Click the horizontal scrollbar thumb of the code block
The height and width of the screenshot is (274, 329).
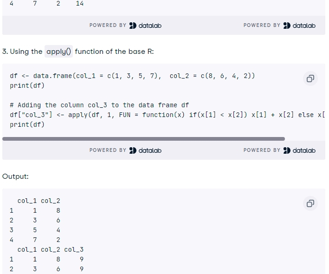tap(143, 139)
